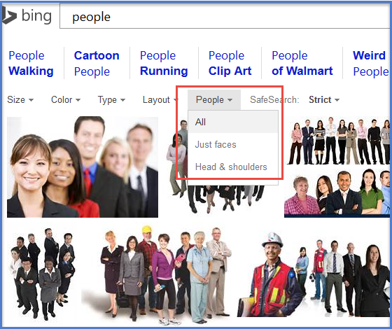Open the Layout filter dropdown
Screen dimensions: 392x329
coord(160,99)
